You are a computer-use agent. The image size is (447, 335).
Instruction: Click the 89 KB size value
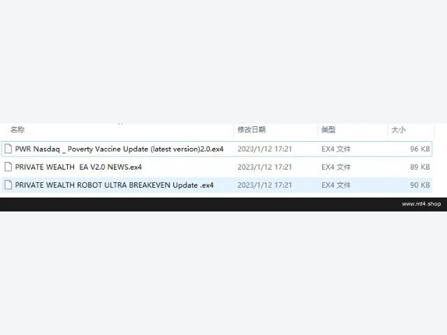[x=420, y=167]
